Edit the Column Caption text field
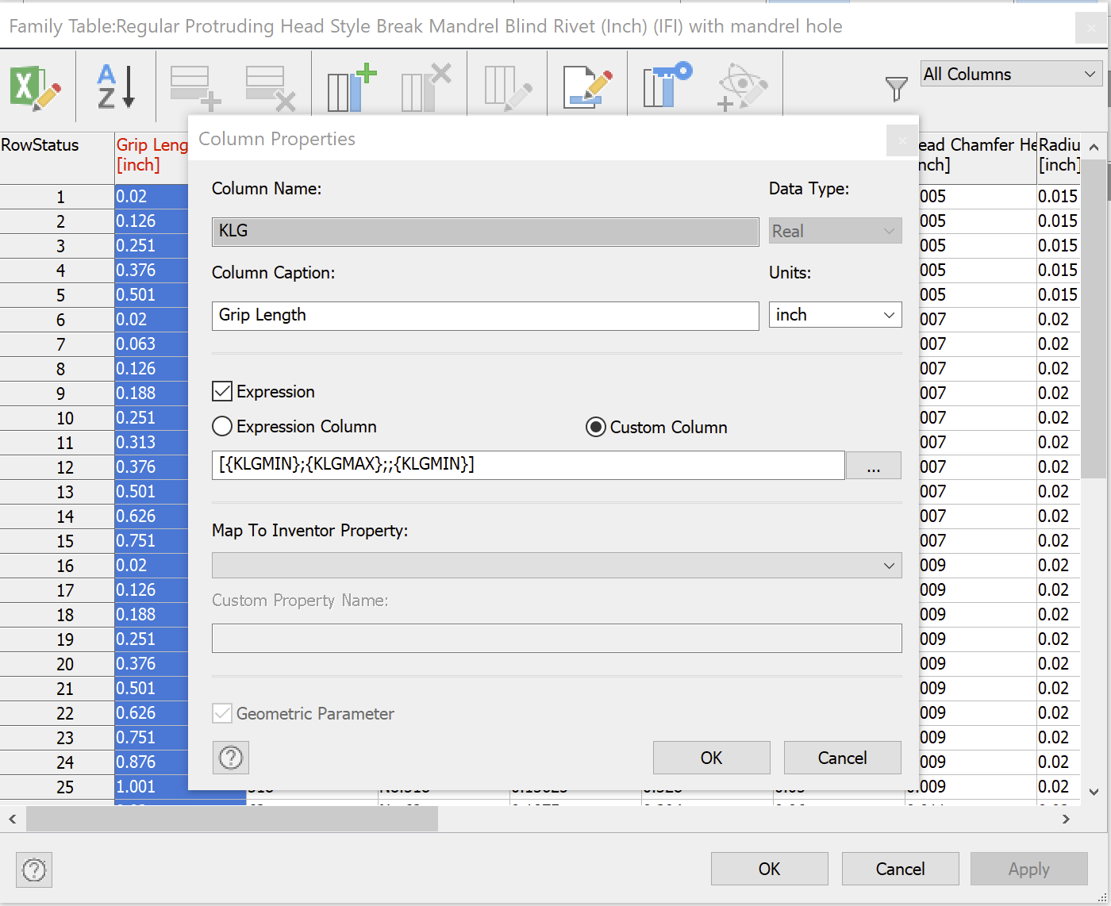This screenshot has height=906, width=1111. (484, 316)
